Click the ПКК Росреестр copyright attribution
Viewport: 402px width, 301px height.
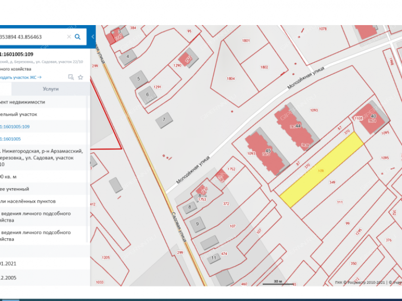point(359,282)
